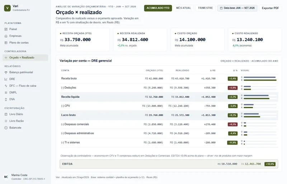The height and width of the screenshot is (184, 287).
Task: Select the Acumulado YTD tab
Action: click(158, 8)
